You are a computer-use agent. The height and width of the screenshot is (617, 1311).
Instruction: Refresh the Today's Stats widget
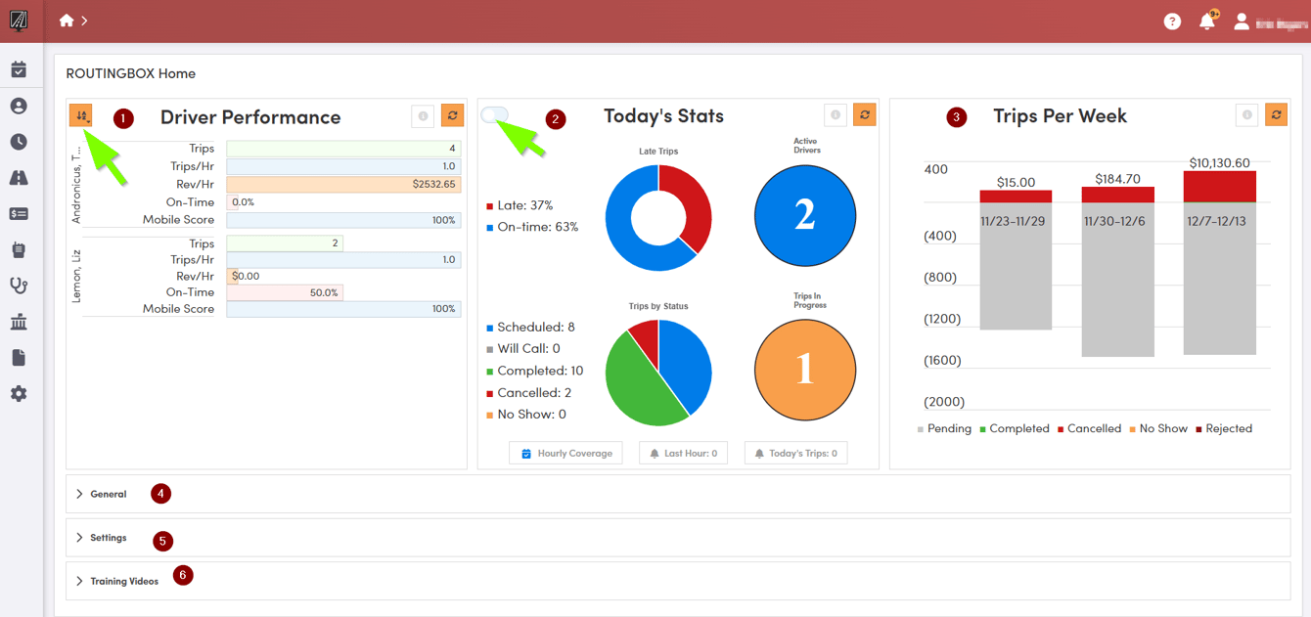(x=865, y=115)
